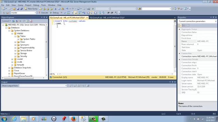The width and height of the screenshot is (218, 122).
Task: Open the File menu
Action: [x=2, y=5]
